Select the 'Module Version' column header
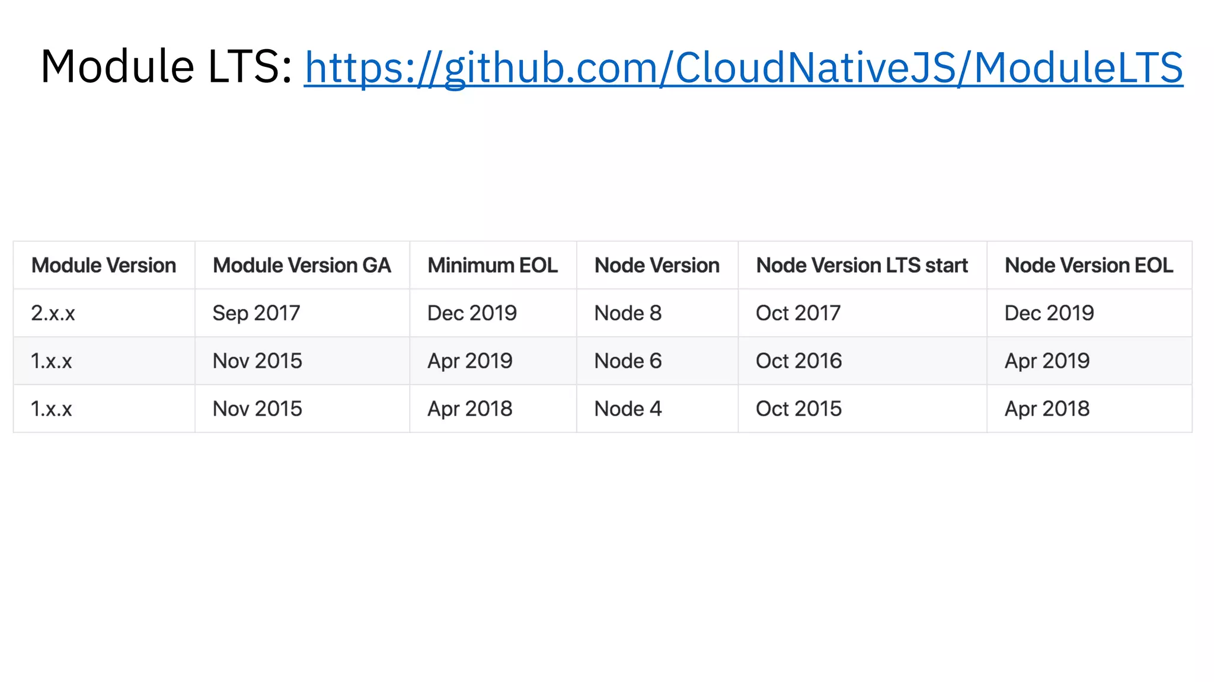 pyautogui.click(x=104, y=265)
